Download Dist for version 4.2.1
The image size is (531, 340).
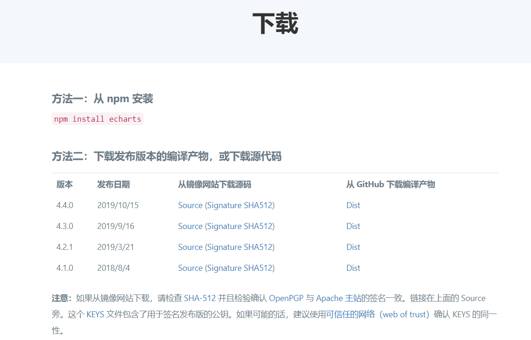coord(353,247)
